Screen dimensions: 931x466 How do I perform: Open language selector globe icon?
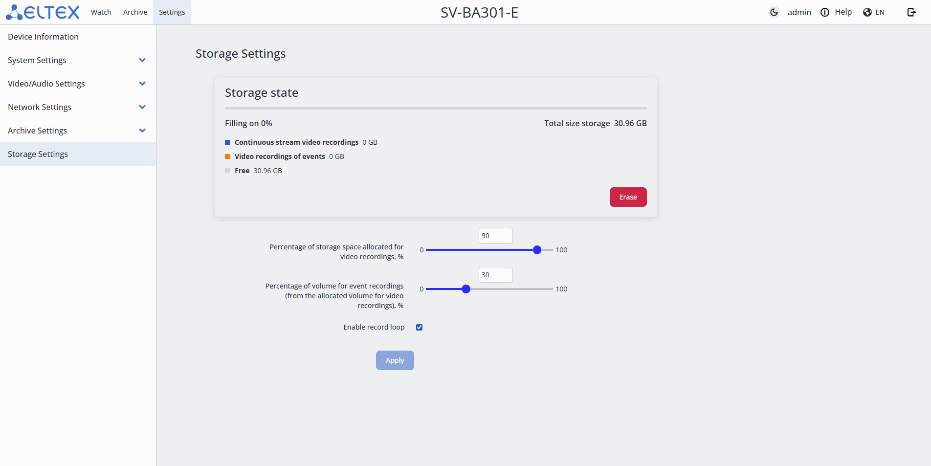867,12
